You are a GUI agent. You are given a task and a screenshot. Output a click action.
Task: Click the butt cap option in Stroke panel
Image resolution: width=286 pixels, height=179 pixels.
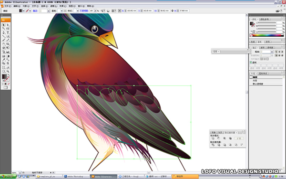tap(276, 52)
